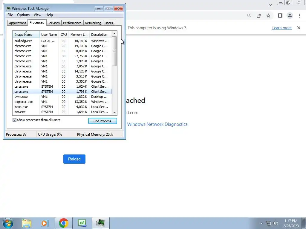306x229 pixels.
Task: Toggle Chrome side panel icon
Action: click(280, 16)
